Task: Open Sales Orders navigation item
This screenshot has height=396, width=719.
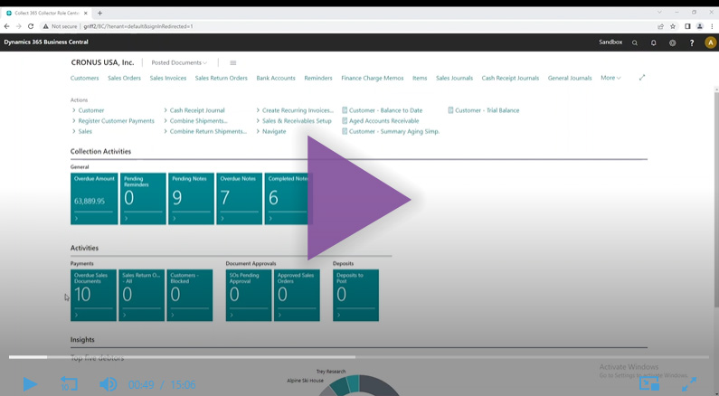Action: pos(124,78)
